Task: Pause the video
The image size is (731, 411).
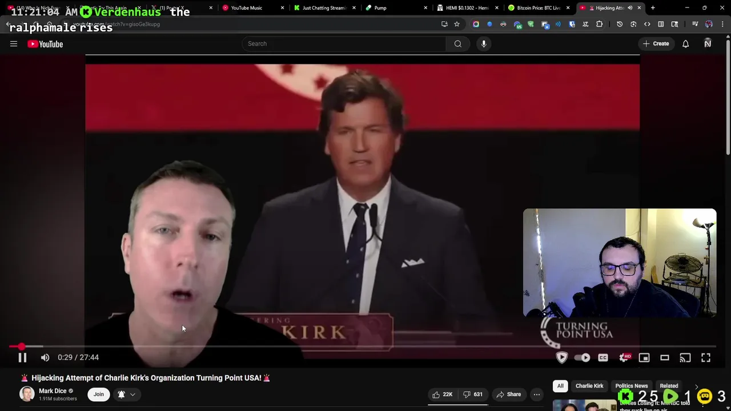Action: click(x=22, y=357)
